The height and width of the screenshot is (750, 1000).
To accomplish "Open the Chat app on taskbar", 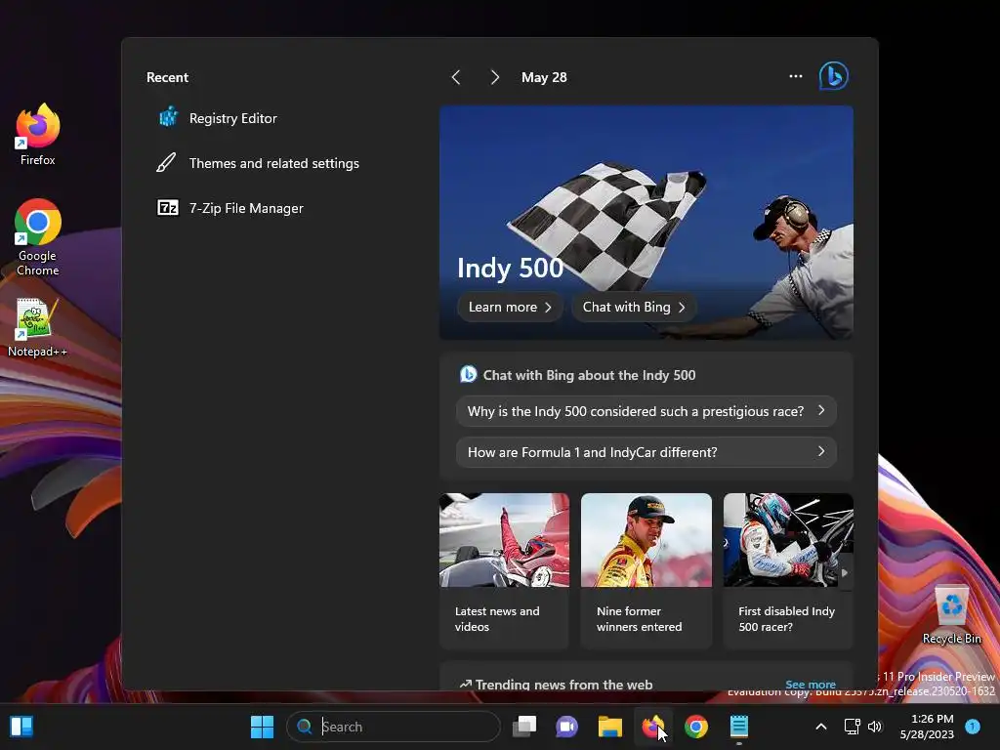I will (567, 727).
